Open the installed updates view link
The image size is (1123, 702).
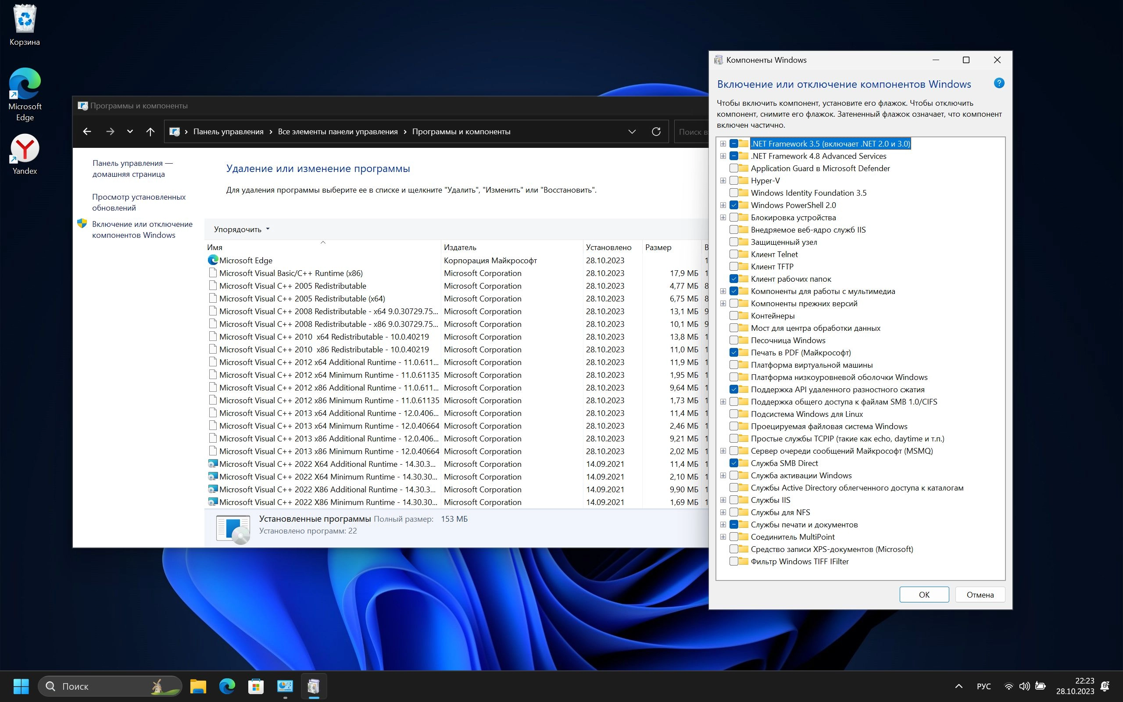pyautogui.click(x=138, y=202)
